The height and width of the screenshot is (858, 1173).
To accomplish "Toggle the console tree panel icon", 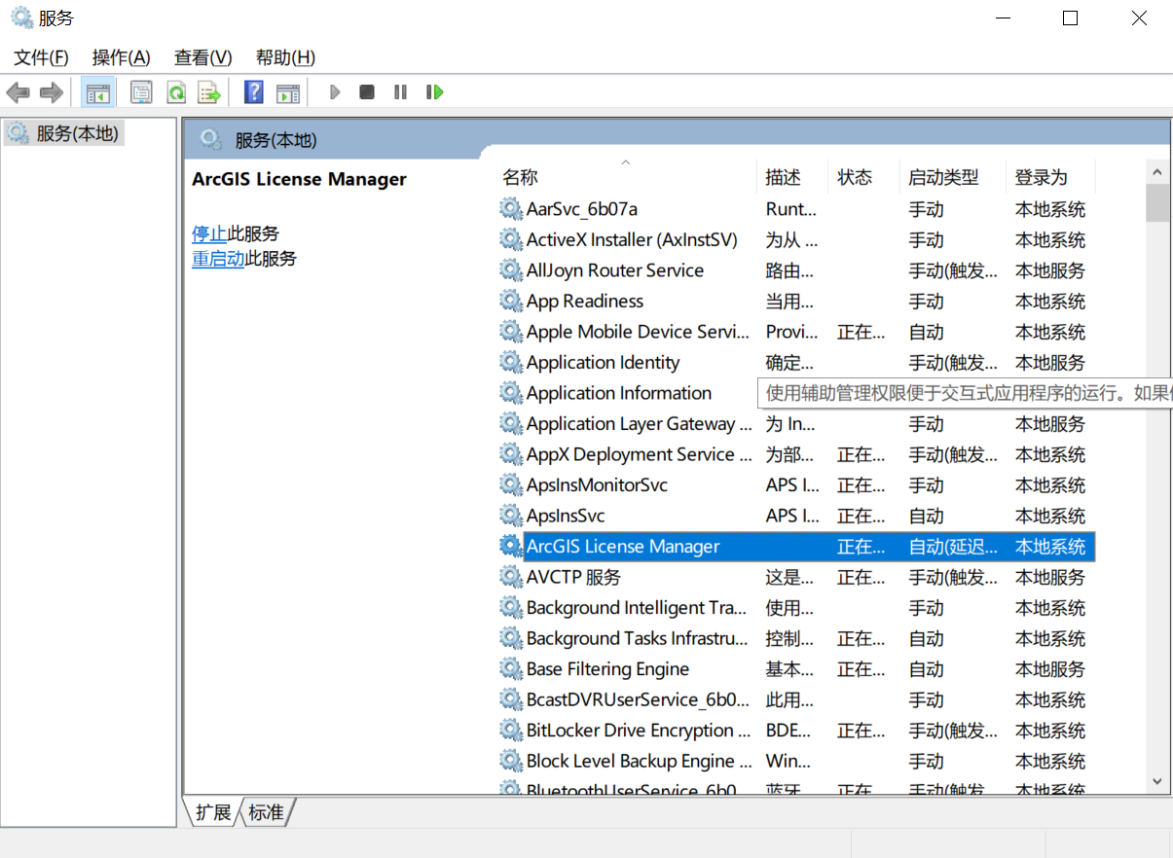I will click(x=98, y=91).
